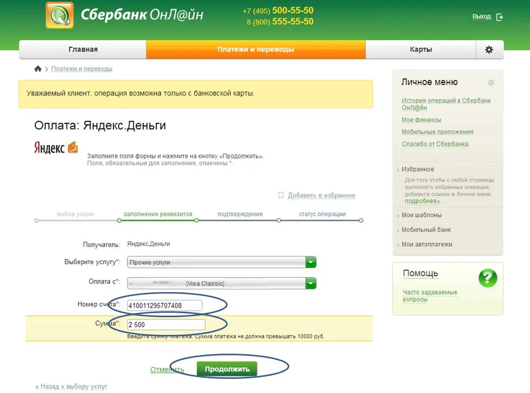Open the Прочие услуги service dropdown

311,262
